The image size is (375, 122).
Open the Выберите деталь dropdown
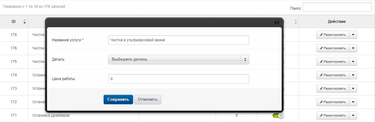(179, 59)
